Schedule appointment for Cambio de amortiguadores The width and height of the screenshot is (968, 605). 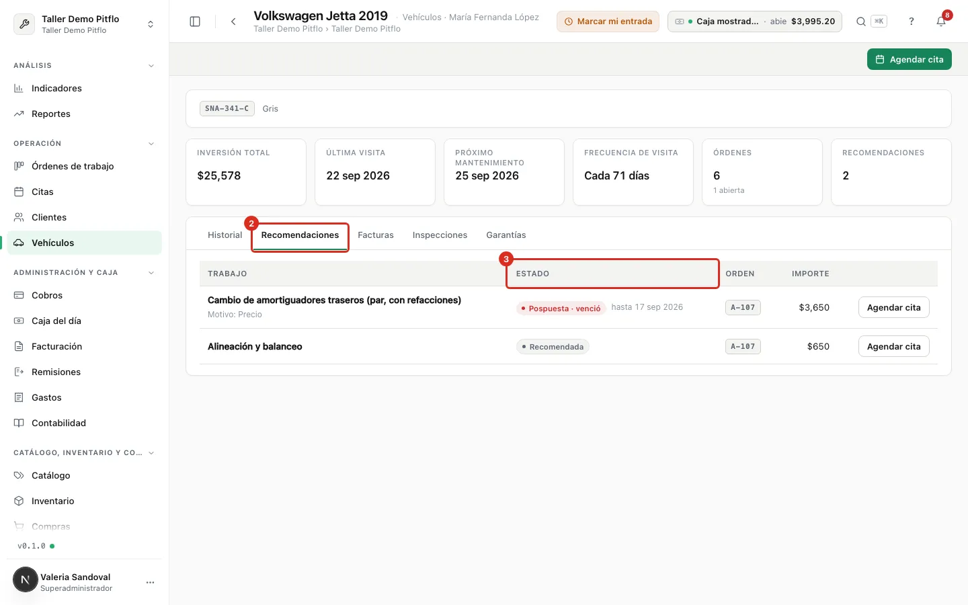click(893, 307)
